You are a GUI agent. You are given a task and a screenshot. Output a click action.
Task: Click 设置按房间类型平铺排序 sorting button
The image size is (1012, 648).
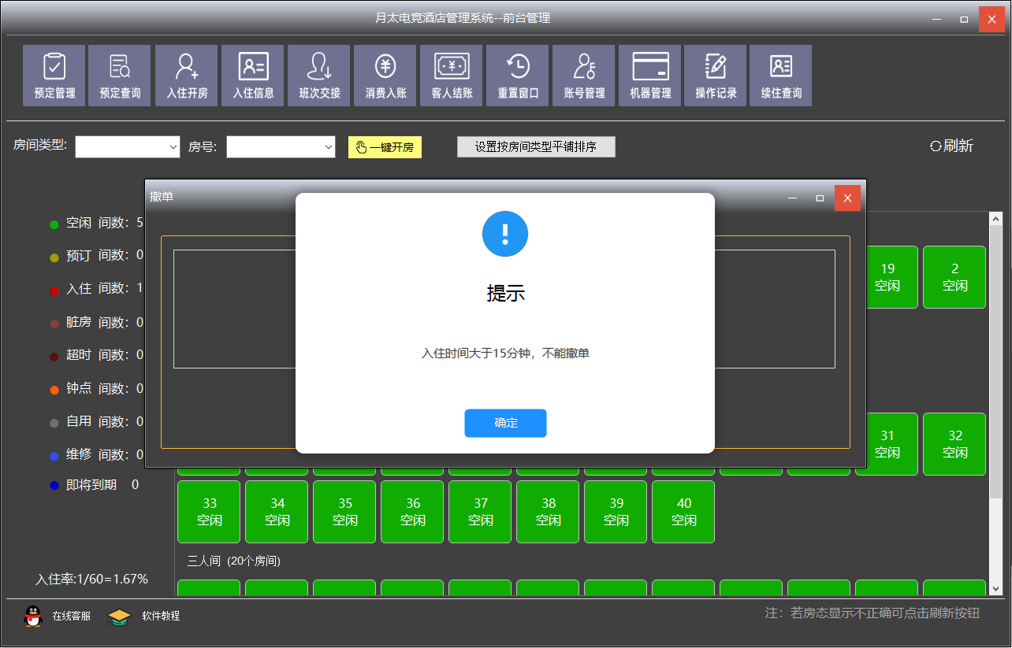536,147
